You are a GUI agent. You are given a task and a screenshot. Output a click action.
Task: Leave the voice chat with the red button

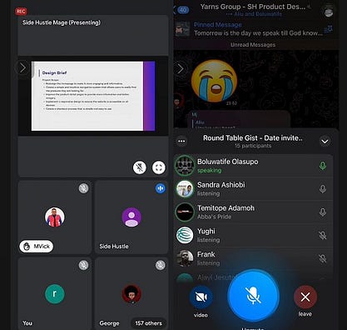[305, 297]
